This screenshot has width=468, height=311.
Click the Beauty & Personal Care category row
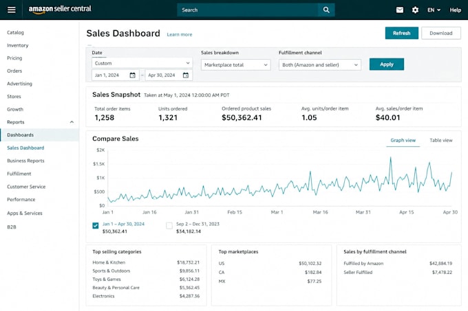[146, 288]
